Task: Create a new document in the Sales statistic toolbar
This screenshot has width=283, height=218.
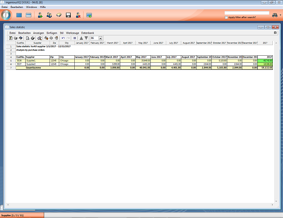Action: (11, 38)
